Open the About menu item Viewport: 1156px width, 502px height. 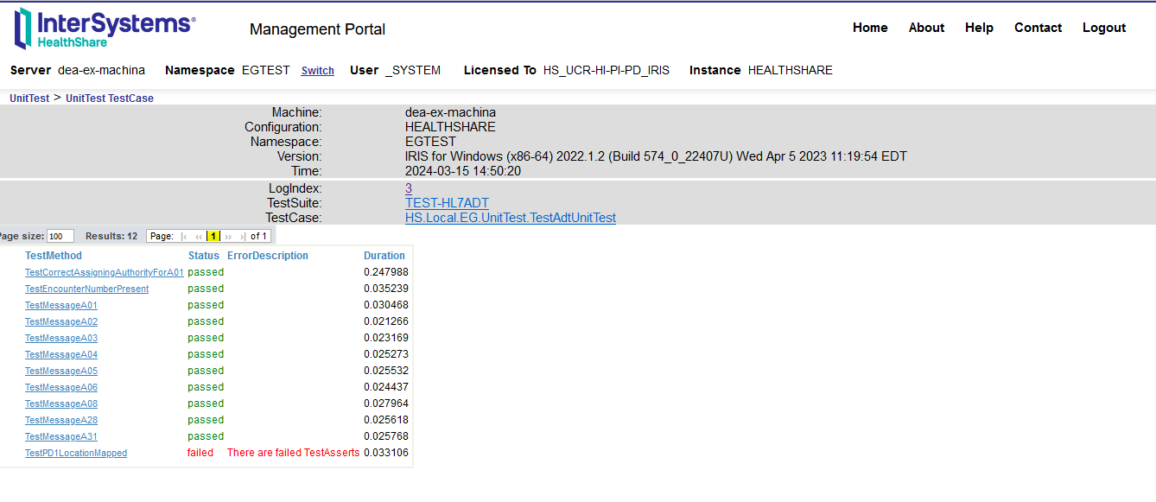pyautogui.click(x=926, y=28)
